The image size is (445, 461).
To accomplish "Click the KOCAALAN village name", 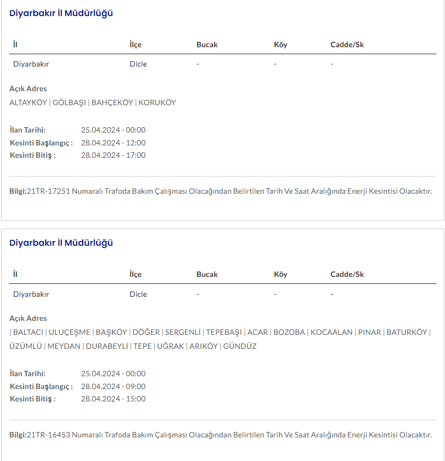I will pos(331,332).
